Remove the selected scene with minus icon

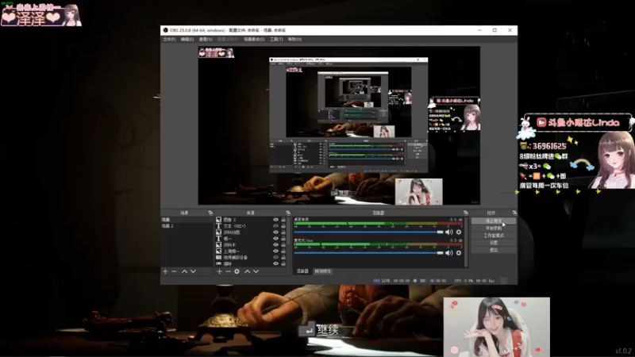[x=174, y=271]
